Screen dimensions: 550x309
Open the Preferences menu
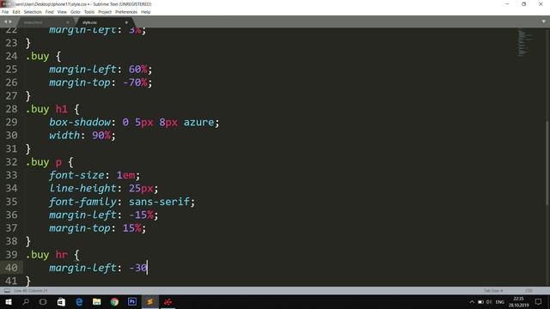point(126,12)
